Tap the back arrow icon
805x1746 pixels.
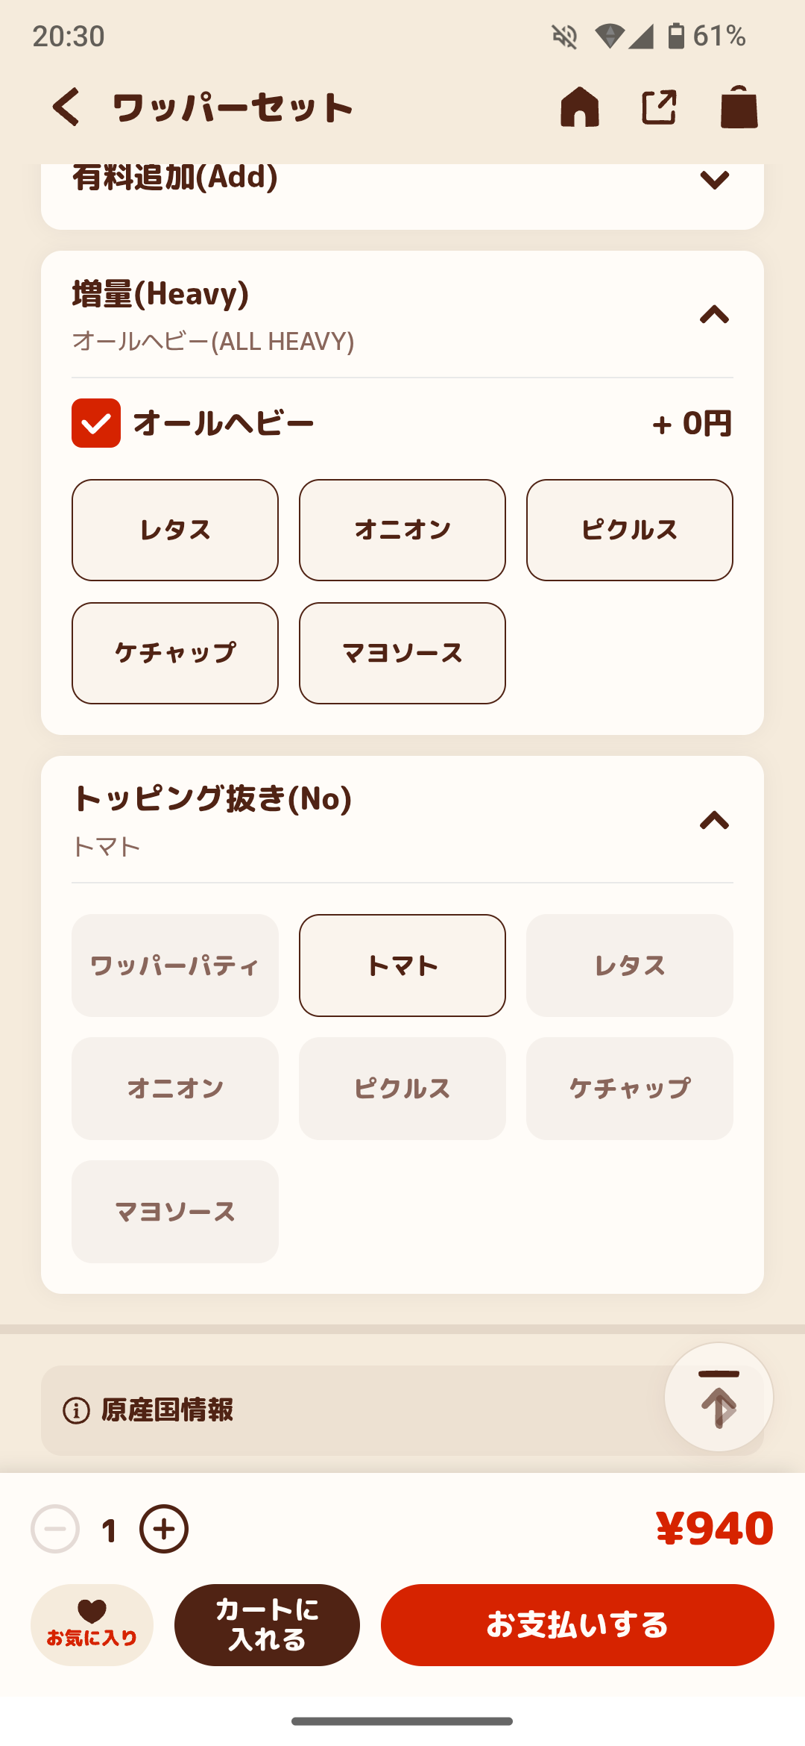pyautogui.click(x=66, y=107)
